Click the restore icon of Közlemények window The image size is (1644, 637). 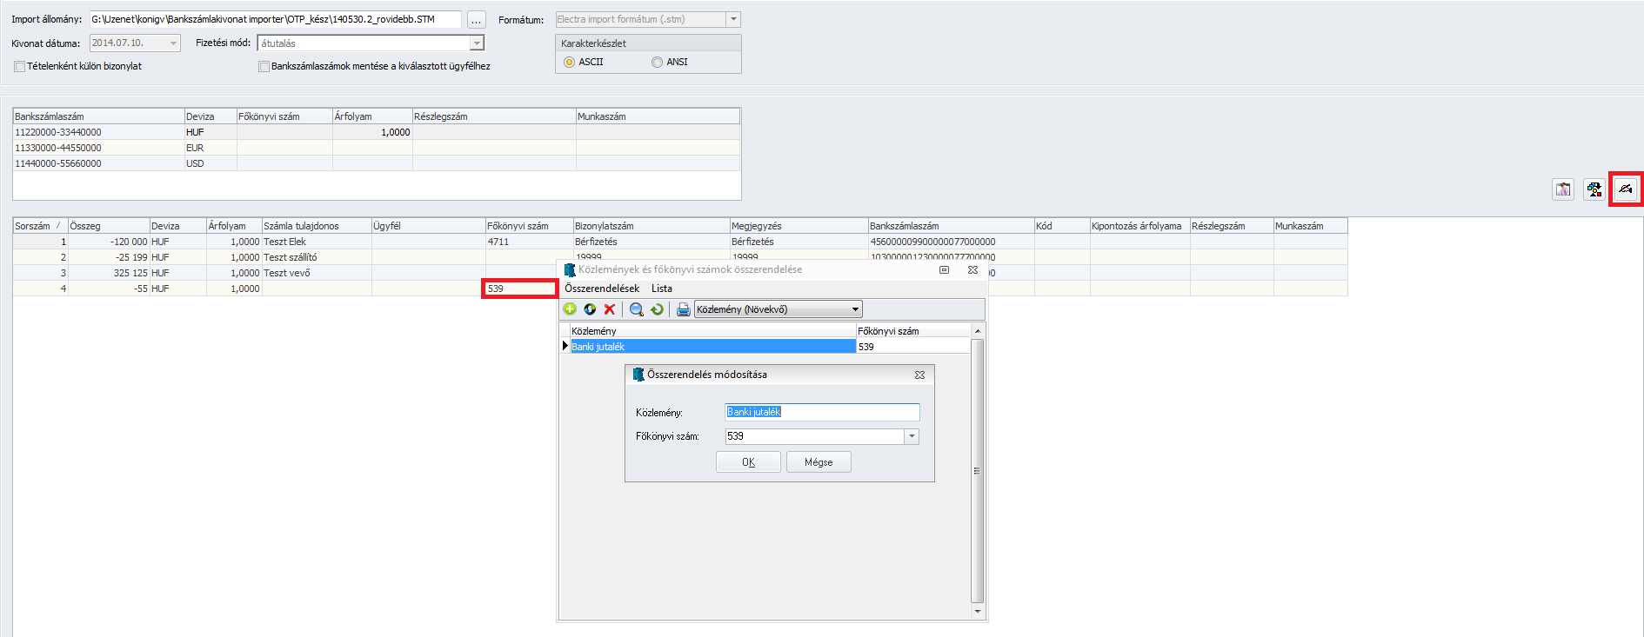click(944, 270)
